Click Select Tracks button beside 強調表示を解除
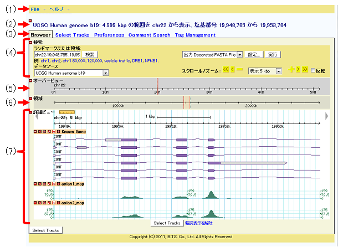 (167, 223)
